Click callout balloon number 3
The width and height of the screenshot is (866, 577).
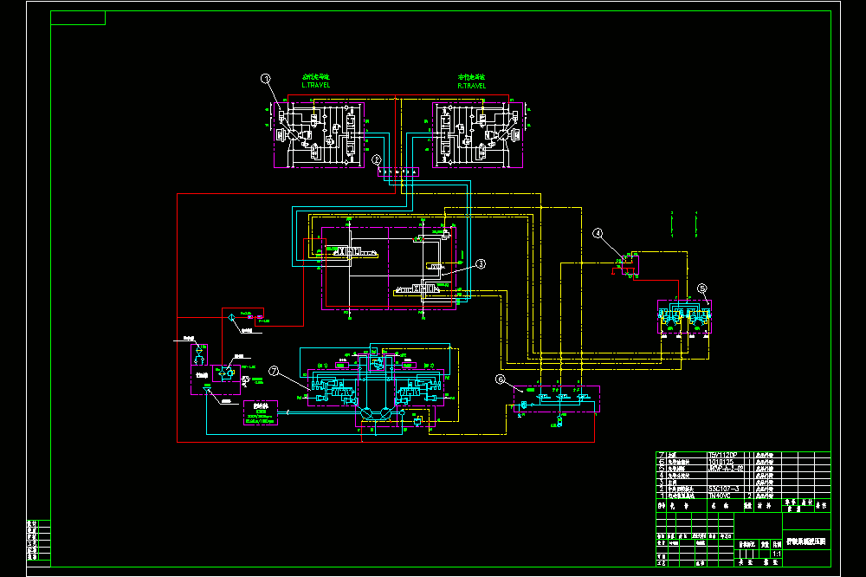(481, 264)
